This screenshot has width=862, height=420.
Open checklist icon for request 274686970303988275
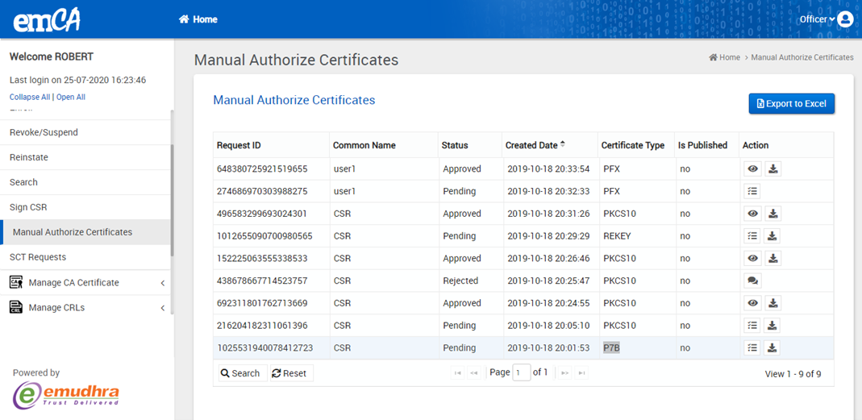[752, 192]
